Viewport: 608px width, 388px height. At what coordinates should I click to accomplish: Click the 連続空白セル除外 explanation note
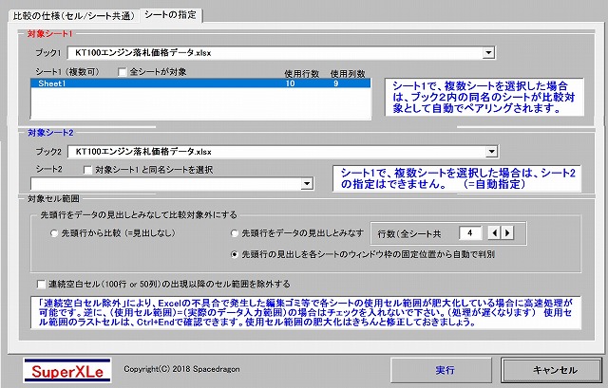tap(306, 312)
